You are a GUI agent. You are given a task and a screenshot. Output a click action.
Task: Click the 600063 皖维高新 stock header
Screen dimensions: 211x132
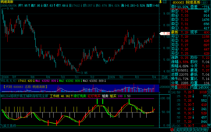pyautogui.click(x=186, y=2)
